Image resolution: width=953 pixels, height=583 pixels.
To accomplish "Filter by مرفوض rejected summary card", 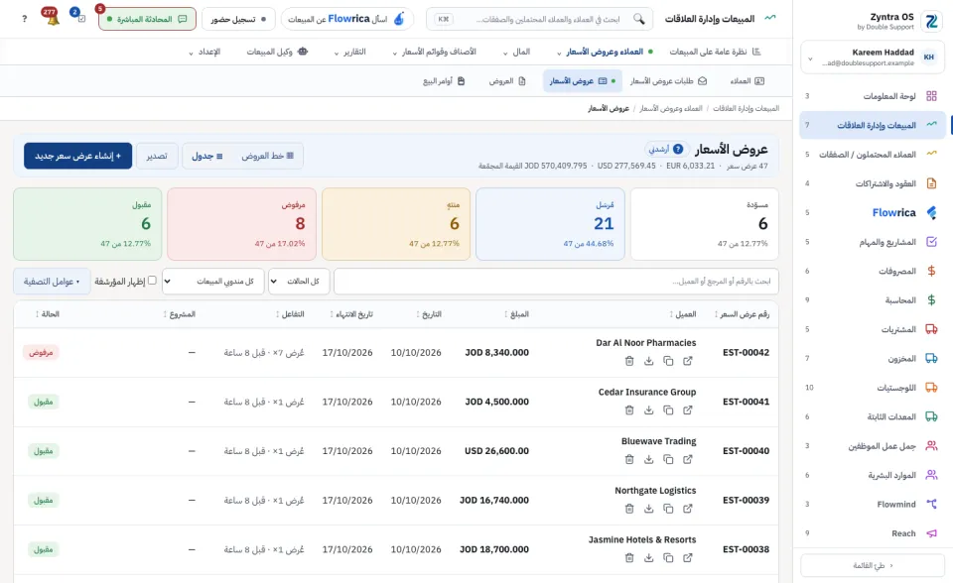I will point(242,224).
